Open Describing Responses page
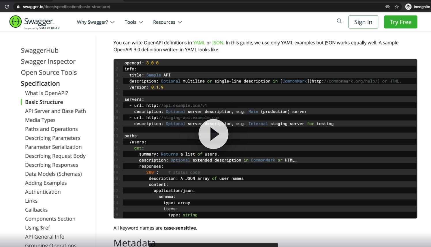The height and width of the screenshot is (247, 431). (x=52, y=165)
